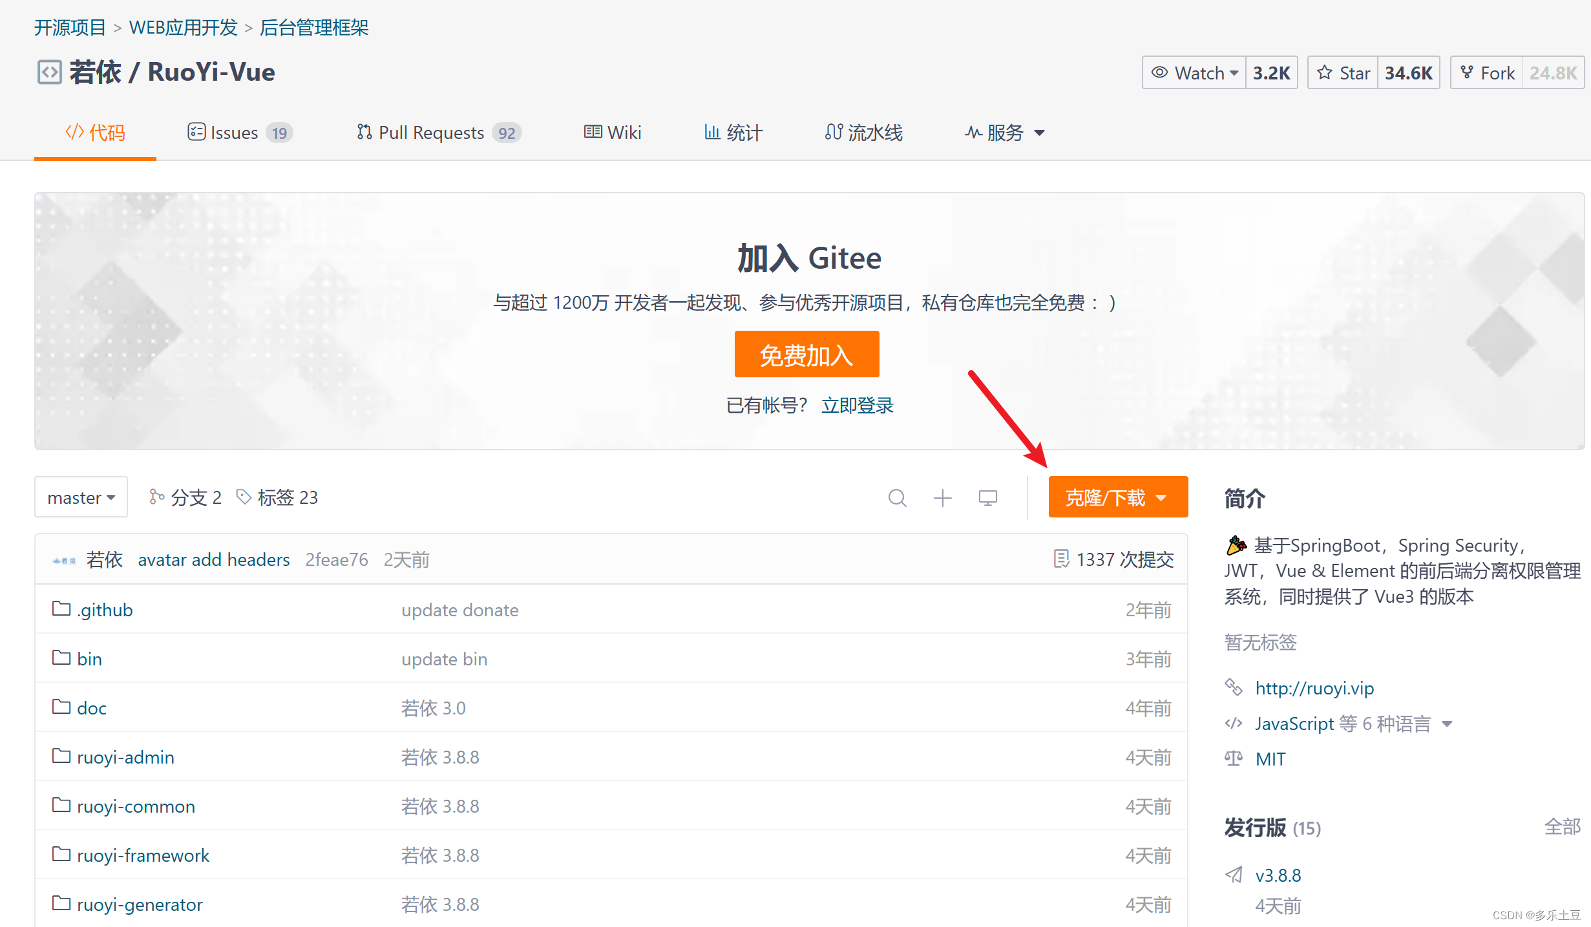This screenshot has height=927, width=1591.
Task: Open the v3.8.8 release link
Action: point(1278,875)
